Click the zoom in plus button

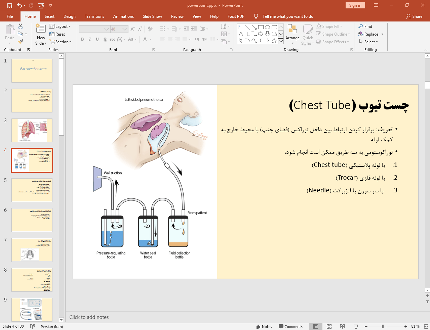pos(405,326)
